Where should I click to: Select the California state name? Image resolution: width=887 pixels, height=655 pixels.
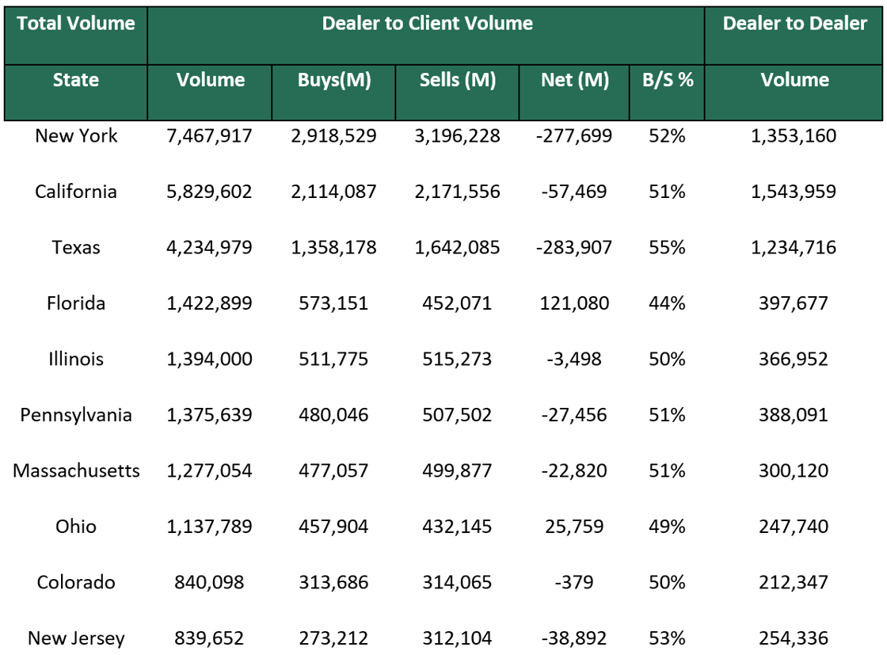(x=75, y=191)
